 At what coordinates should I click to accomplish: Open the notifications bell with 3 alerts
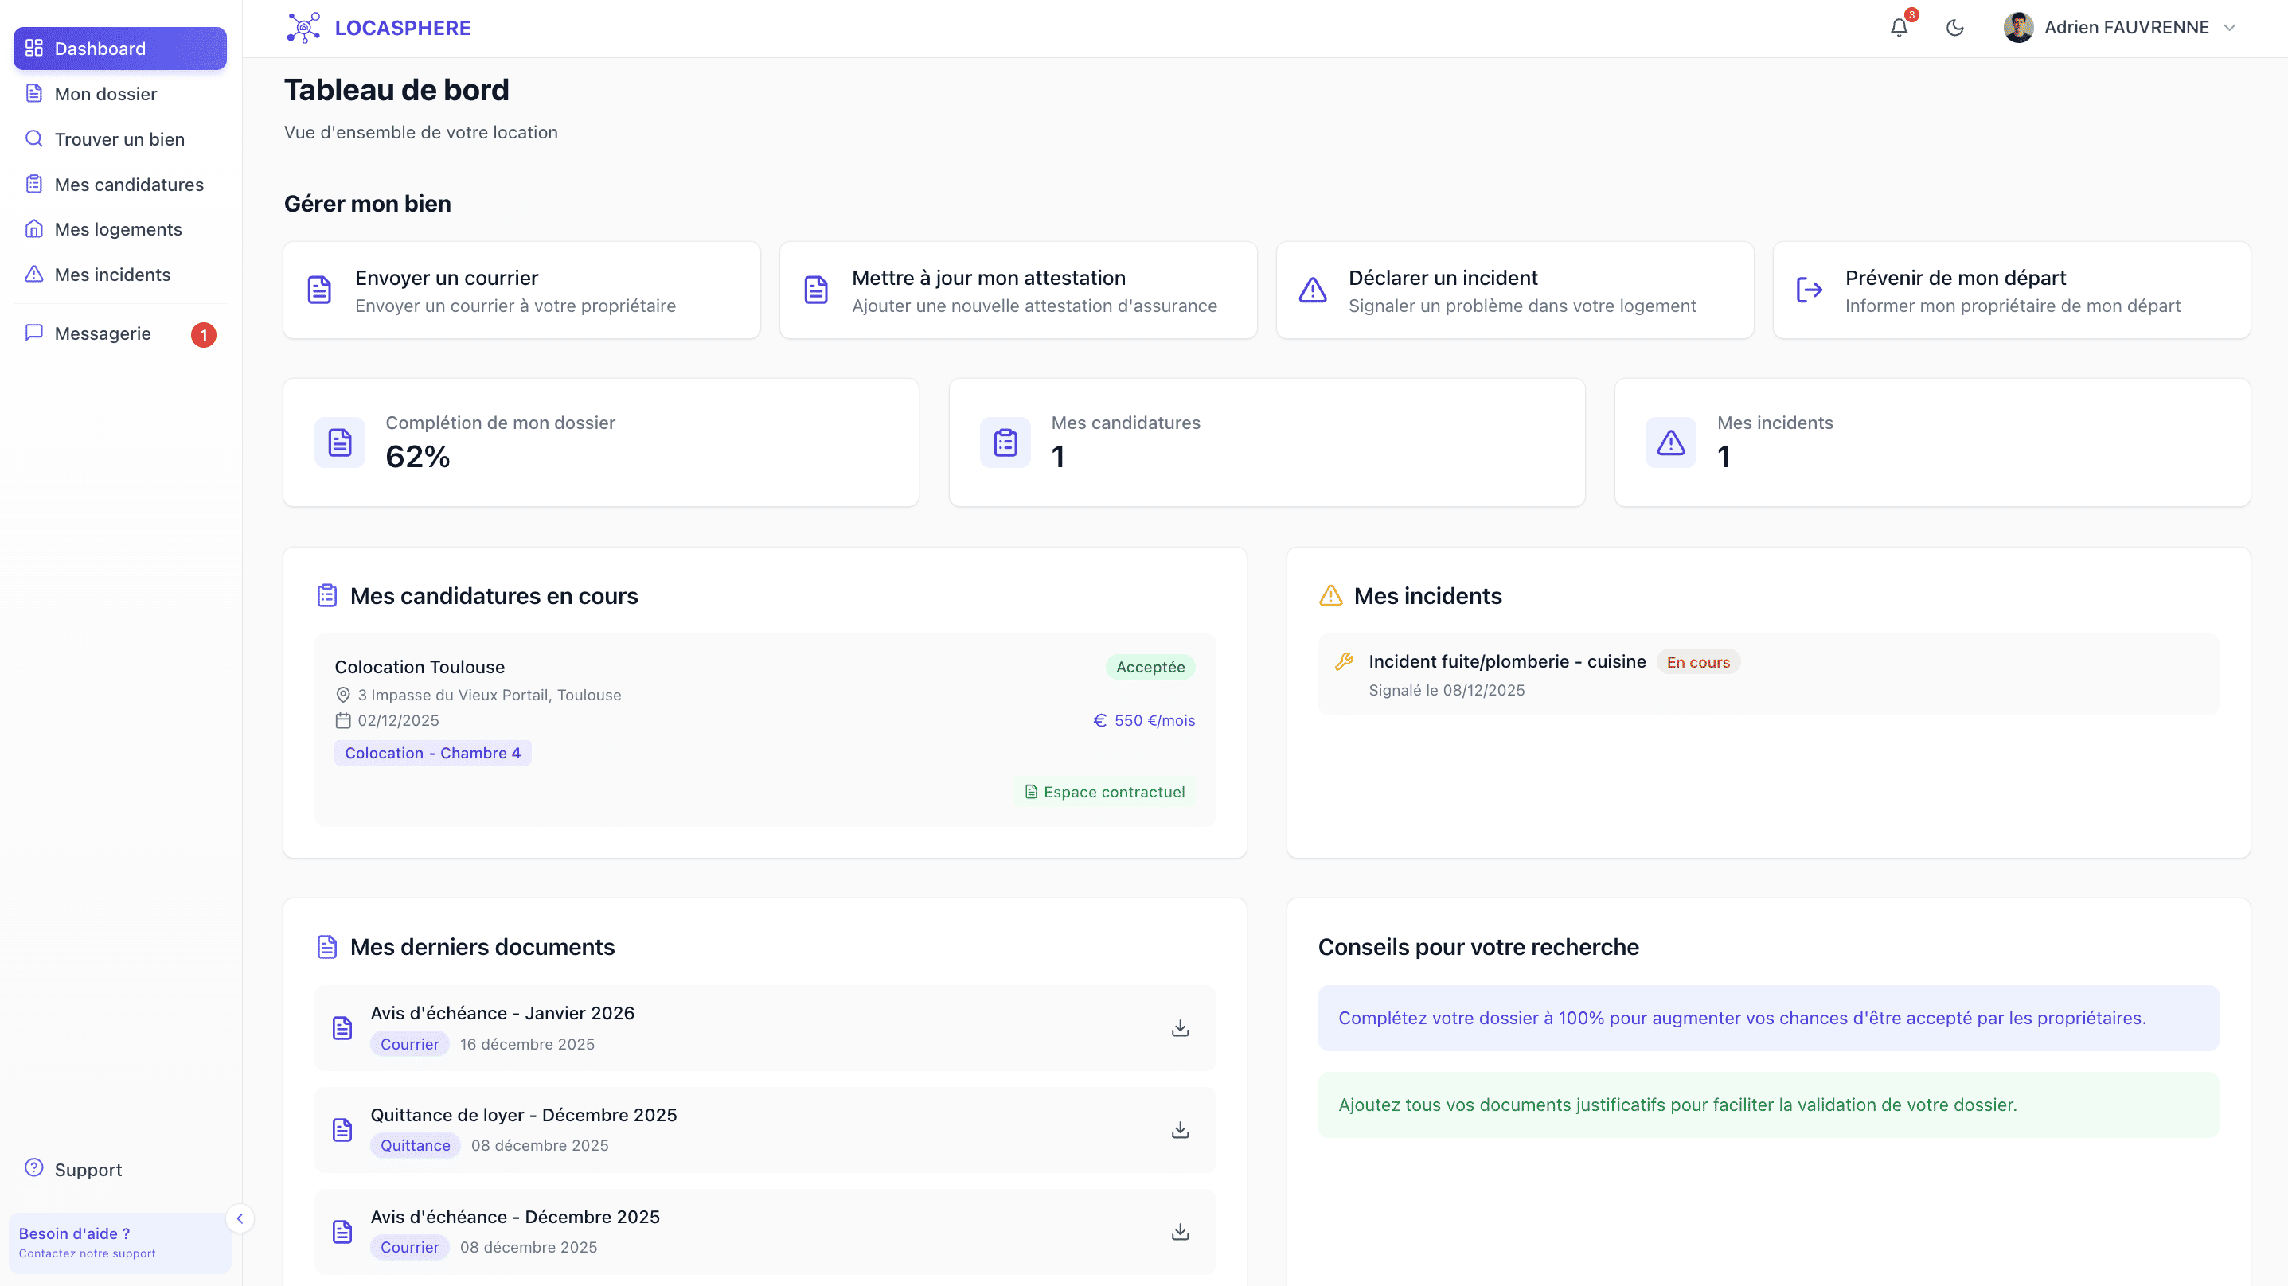coord(1898,26)
